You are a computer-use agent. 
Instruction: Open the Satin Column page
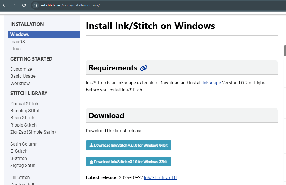24,144
